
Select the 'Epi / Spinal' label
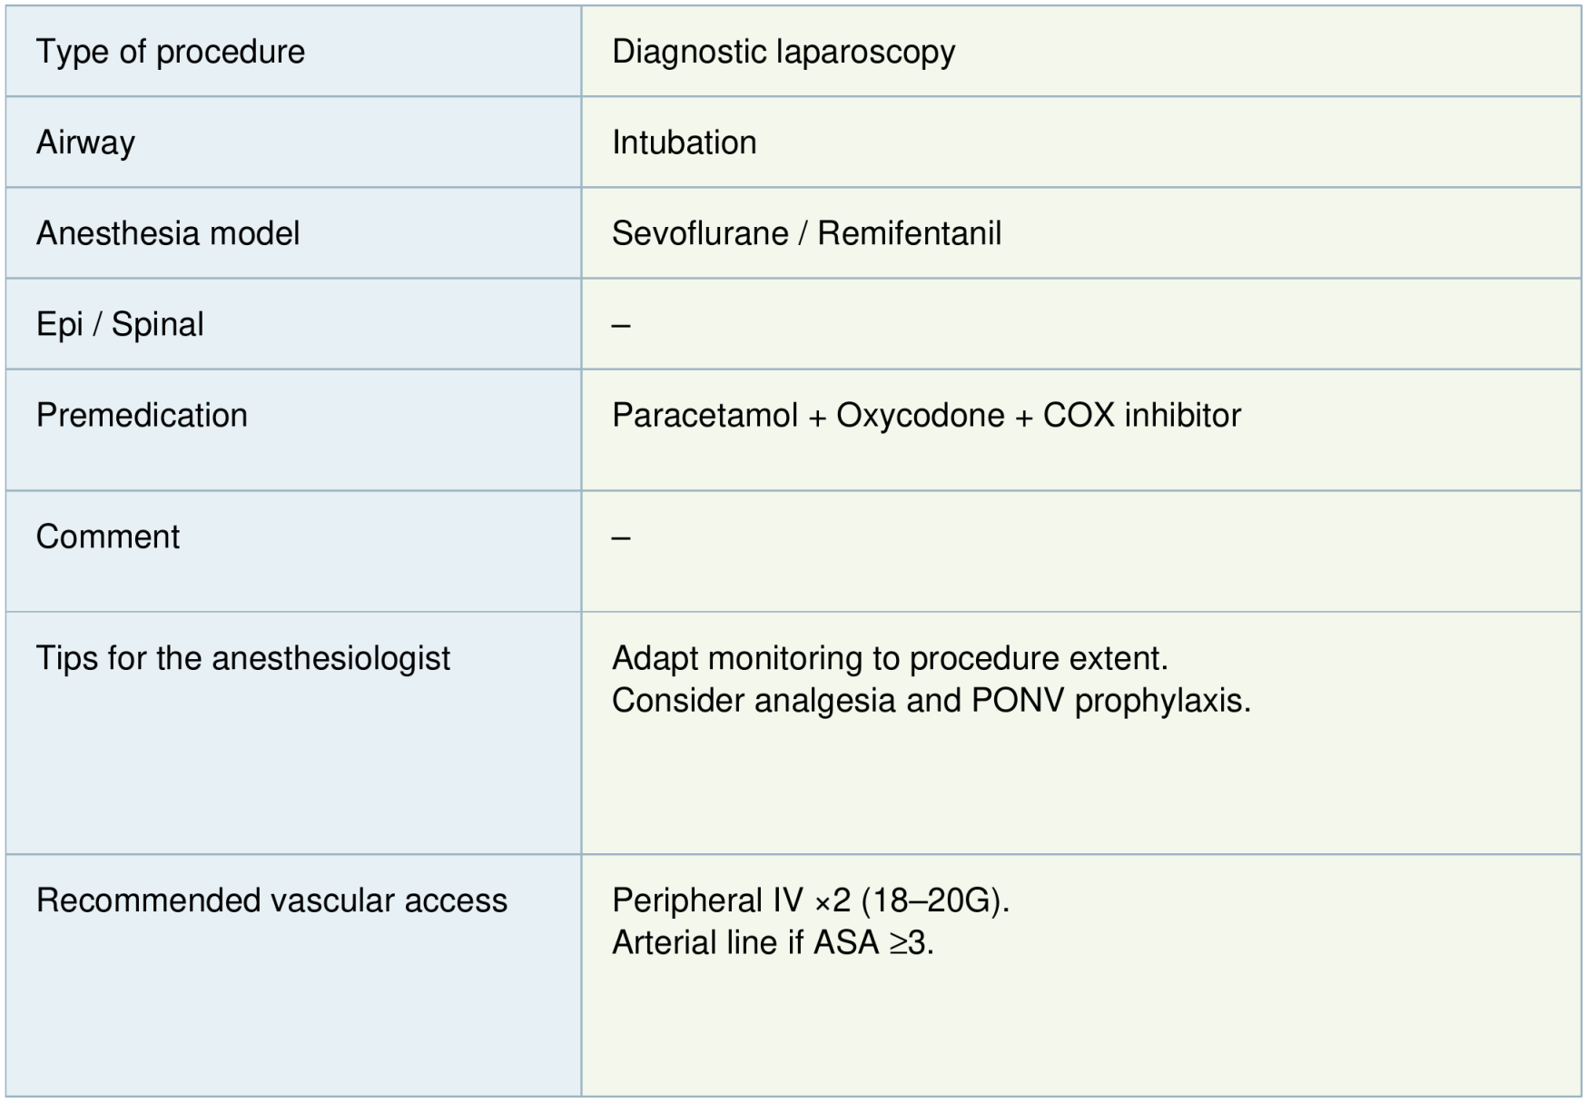coord(120,324)
